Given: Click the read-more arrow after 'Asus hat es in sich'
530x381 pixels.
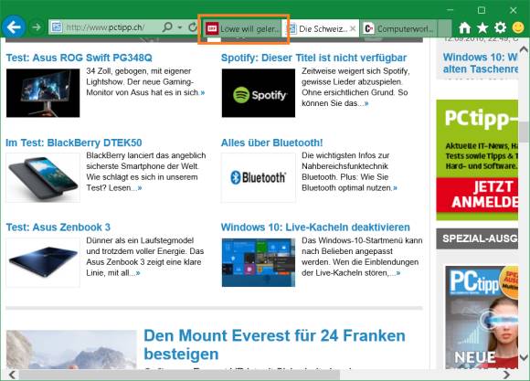Looking at the screenshot, I should [203, 93].
